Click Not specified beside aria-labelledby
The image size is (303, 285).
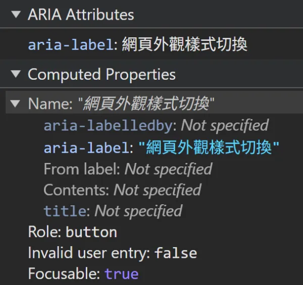(225, 125)
